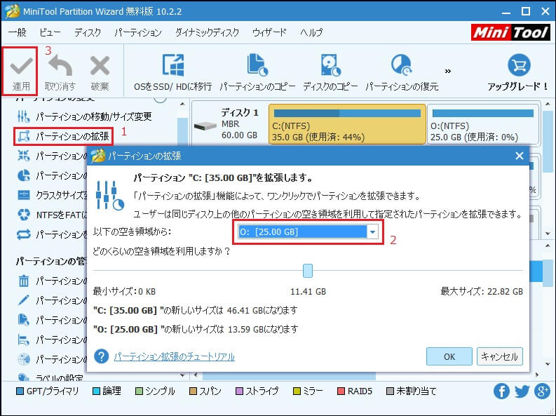Click the 適用 (Apply) checkmark icon
Viewport: 556px width, 416px height.
(x=21, y=66)
